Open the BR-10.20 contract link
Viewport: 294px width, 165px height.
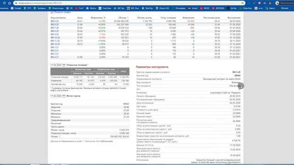(x=55, y=38)
